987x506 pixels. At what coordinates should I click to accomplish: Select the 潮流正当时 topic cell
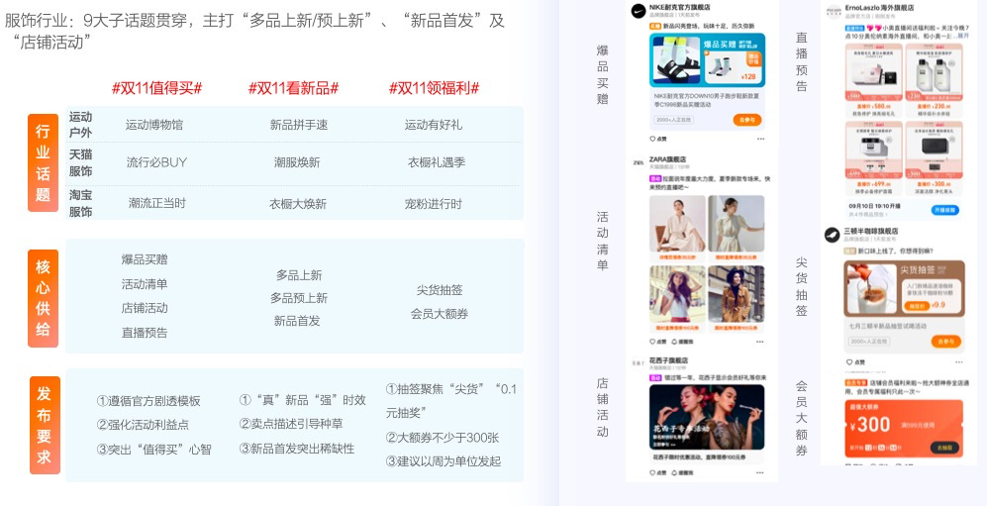pos(157,203)
